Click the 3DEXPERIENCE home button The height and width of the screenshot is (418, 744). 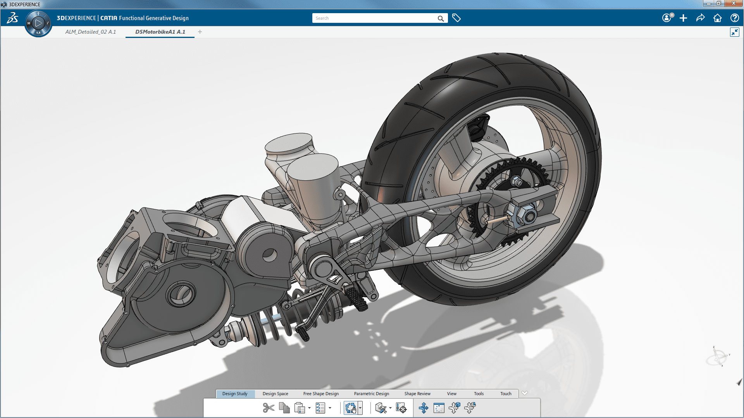(717, 18)
